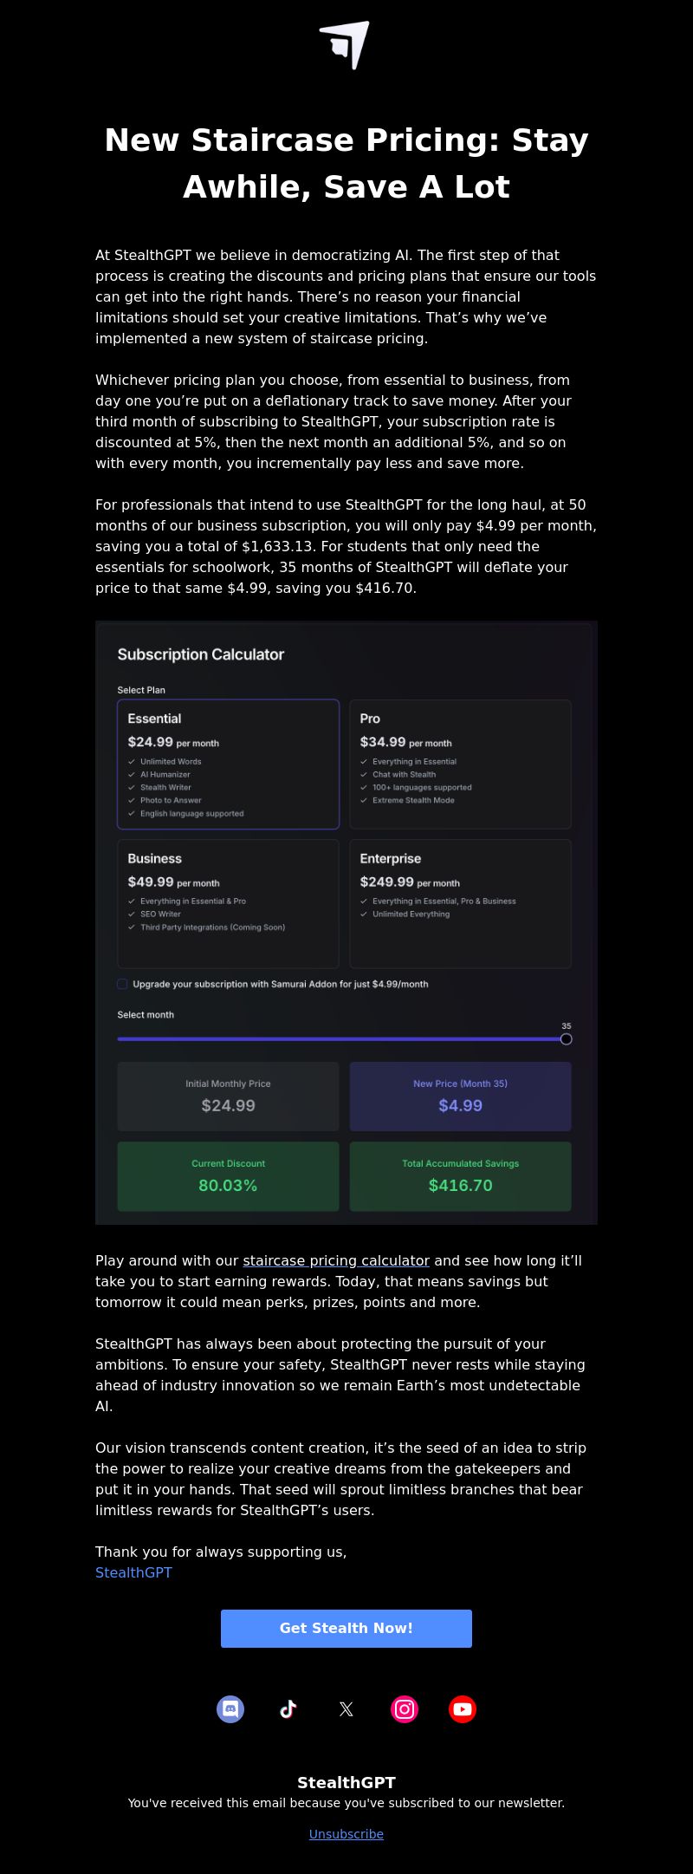
Task: Open the staircase pricing calculator link
Action: tap(336, 1260)
